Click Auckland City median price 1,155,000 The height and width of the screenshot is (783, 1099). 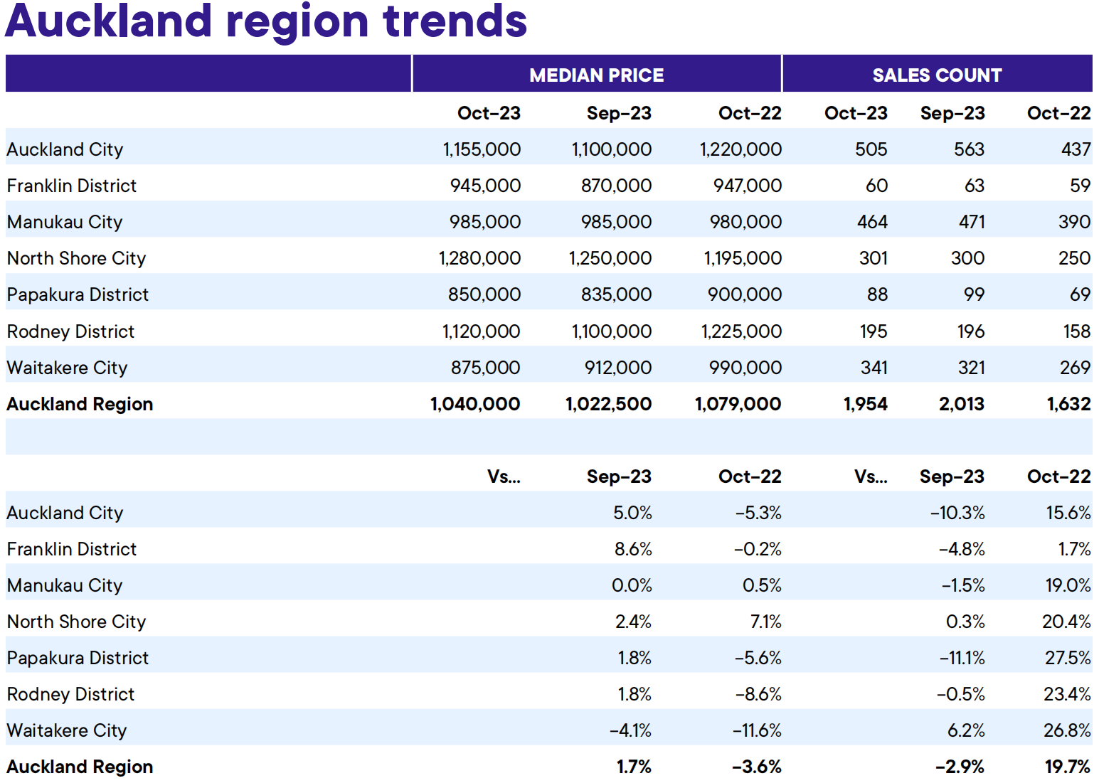[x=482, y=149]
